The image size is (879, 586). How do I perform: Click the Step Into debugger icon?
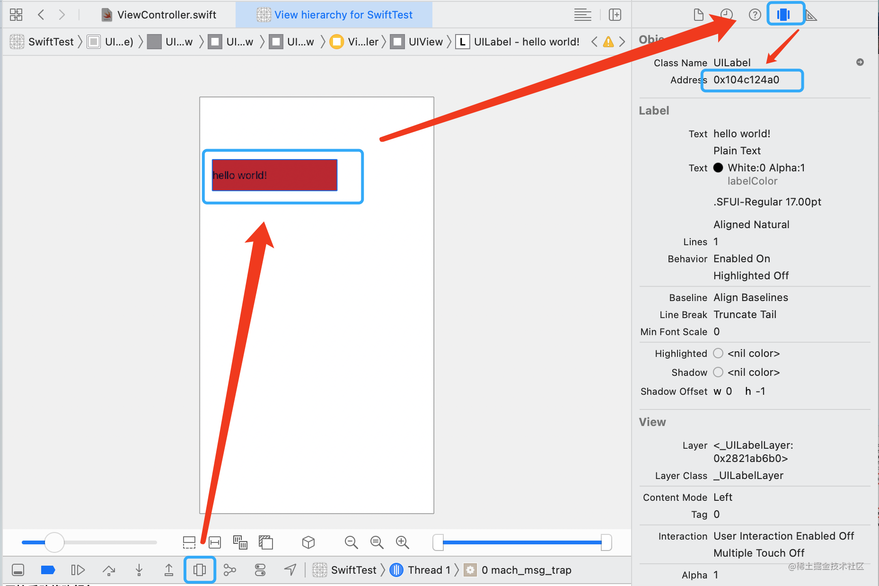click(139, 570)
